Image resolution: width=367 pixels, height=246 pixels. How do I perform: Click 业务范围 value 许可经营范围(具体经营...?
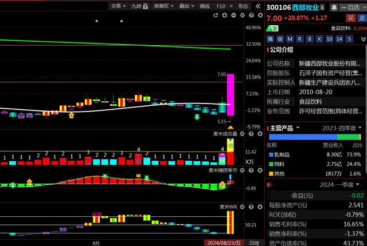[330, 111]
